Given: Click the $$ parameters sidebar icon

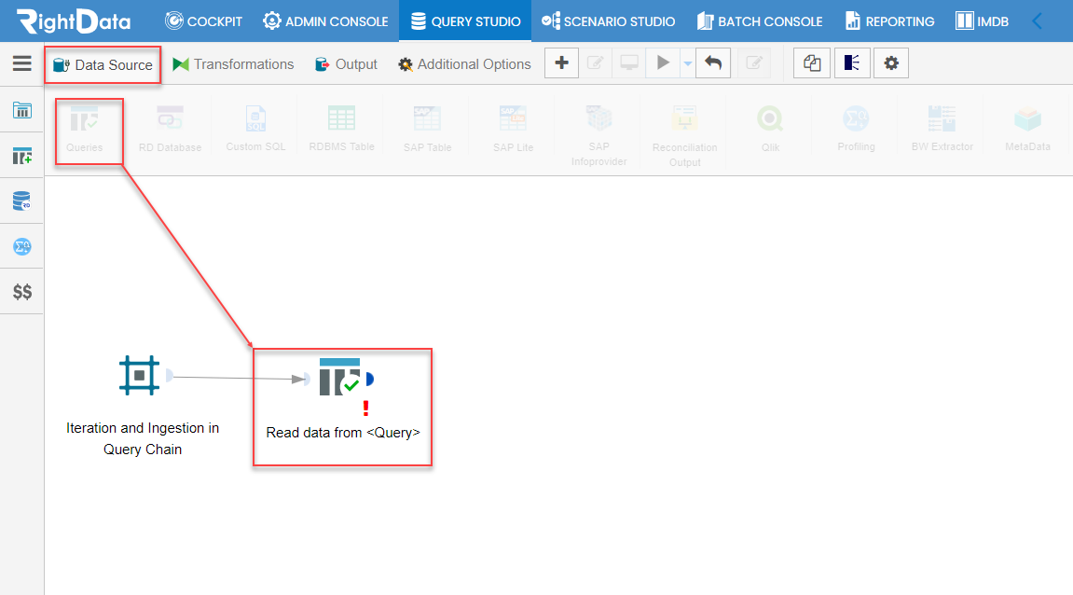Looking at the screenshot, I should click(x=21, y=292).
